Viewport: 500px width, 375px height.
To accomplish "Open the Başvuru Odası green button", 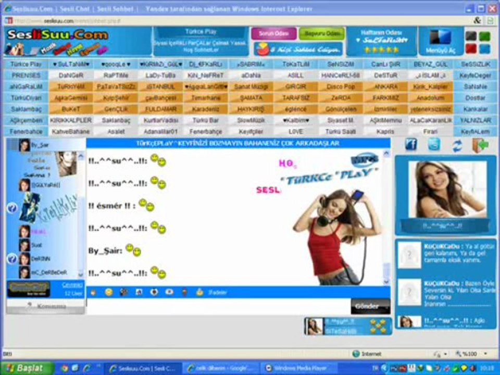I will (322, 33).
